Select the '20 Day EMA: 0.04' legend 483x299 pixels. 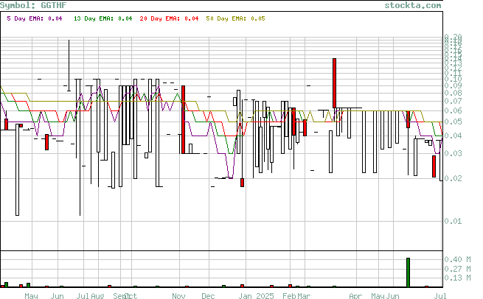tap(169, 18)
